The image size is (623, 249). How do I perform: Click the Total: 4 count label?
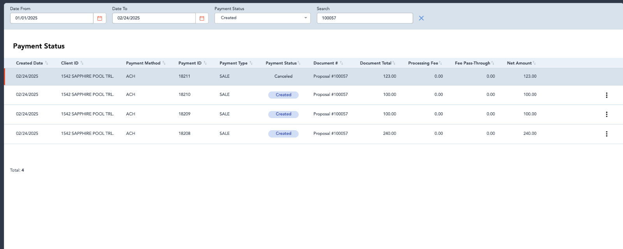click(x=17, y=171)
